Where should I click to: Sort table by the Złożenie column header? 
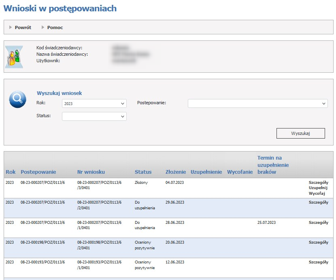[176, 172]
